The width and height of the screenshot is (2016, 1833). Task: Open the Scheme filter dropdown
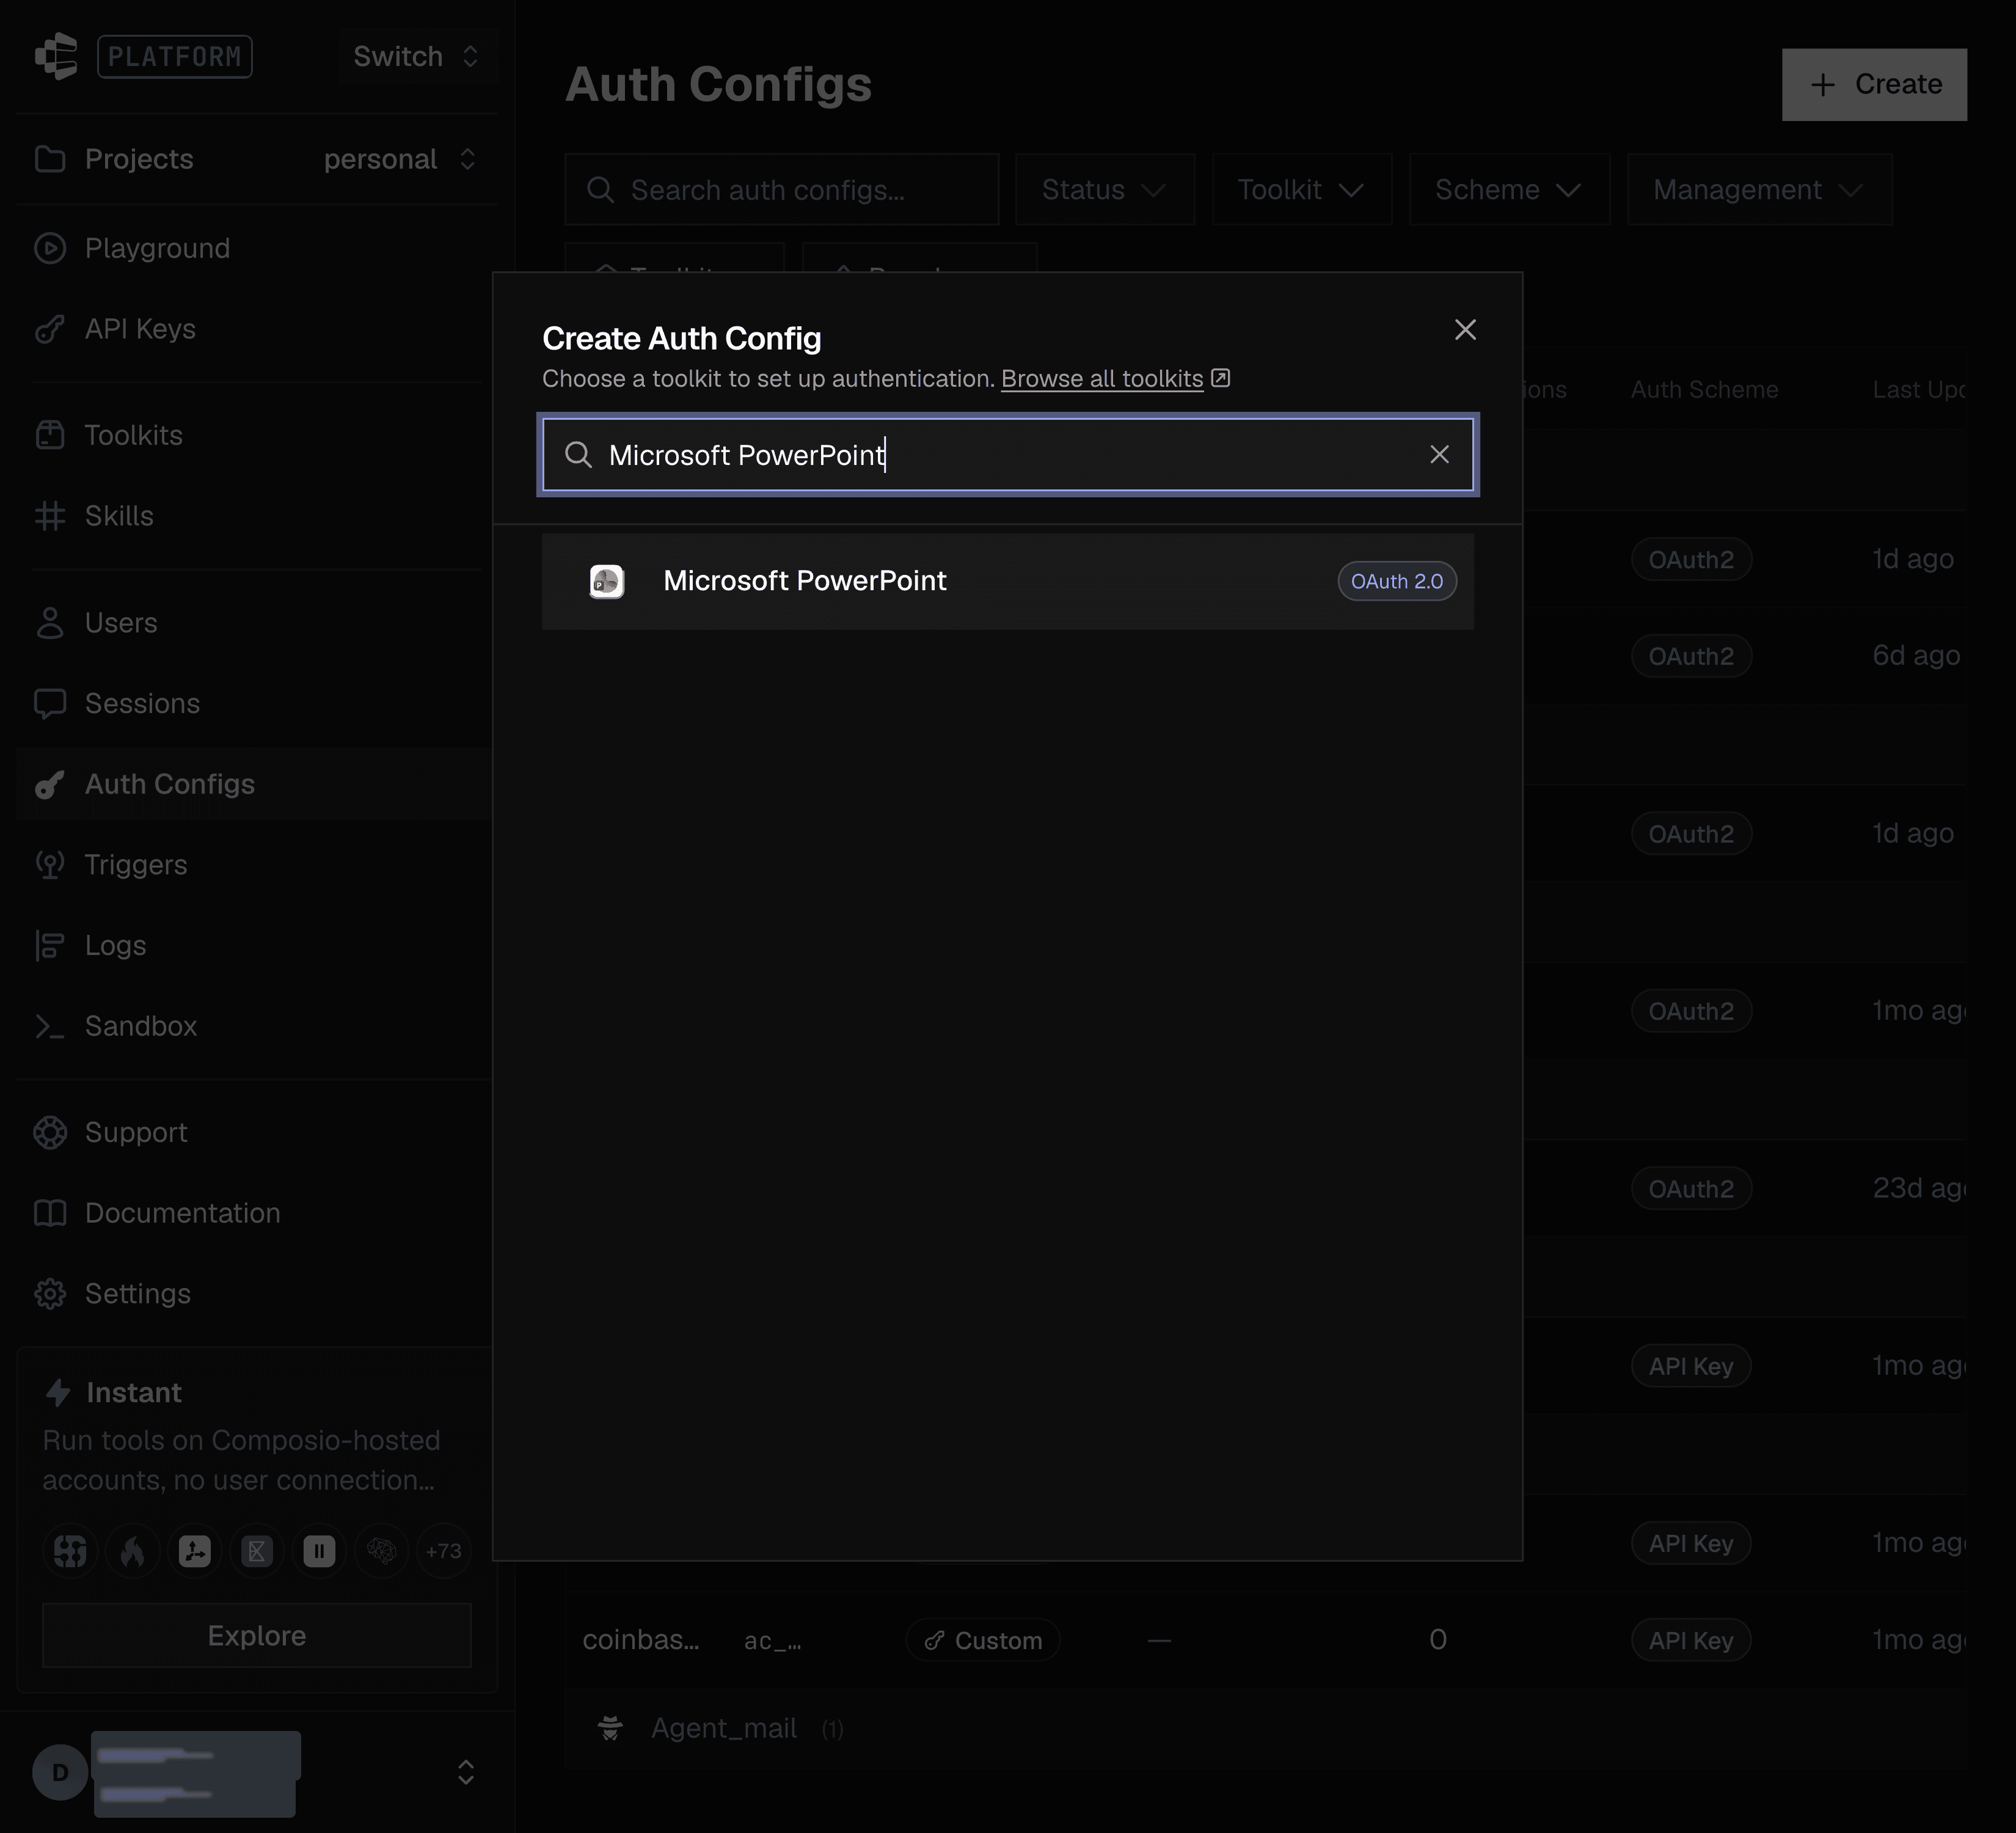(1509, 189)
